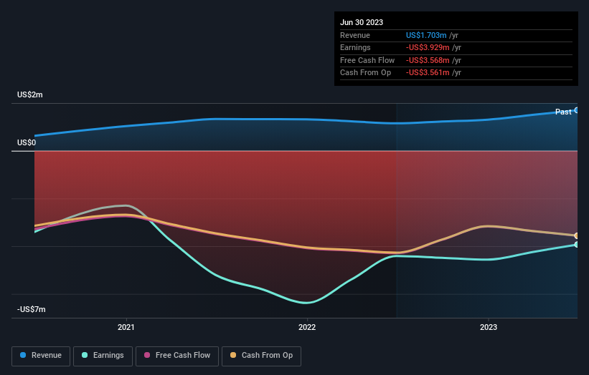Click the -US$3.561m cash from op value
The width and height of the screenshot is (589, 375).
[428, 73]
